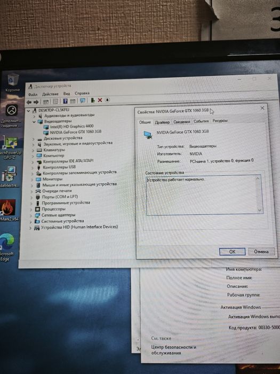The width and height of the screenshot is (280, 374).
Task: Open the Действие menu
Action: click(x=50, y=94)
